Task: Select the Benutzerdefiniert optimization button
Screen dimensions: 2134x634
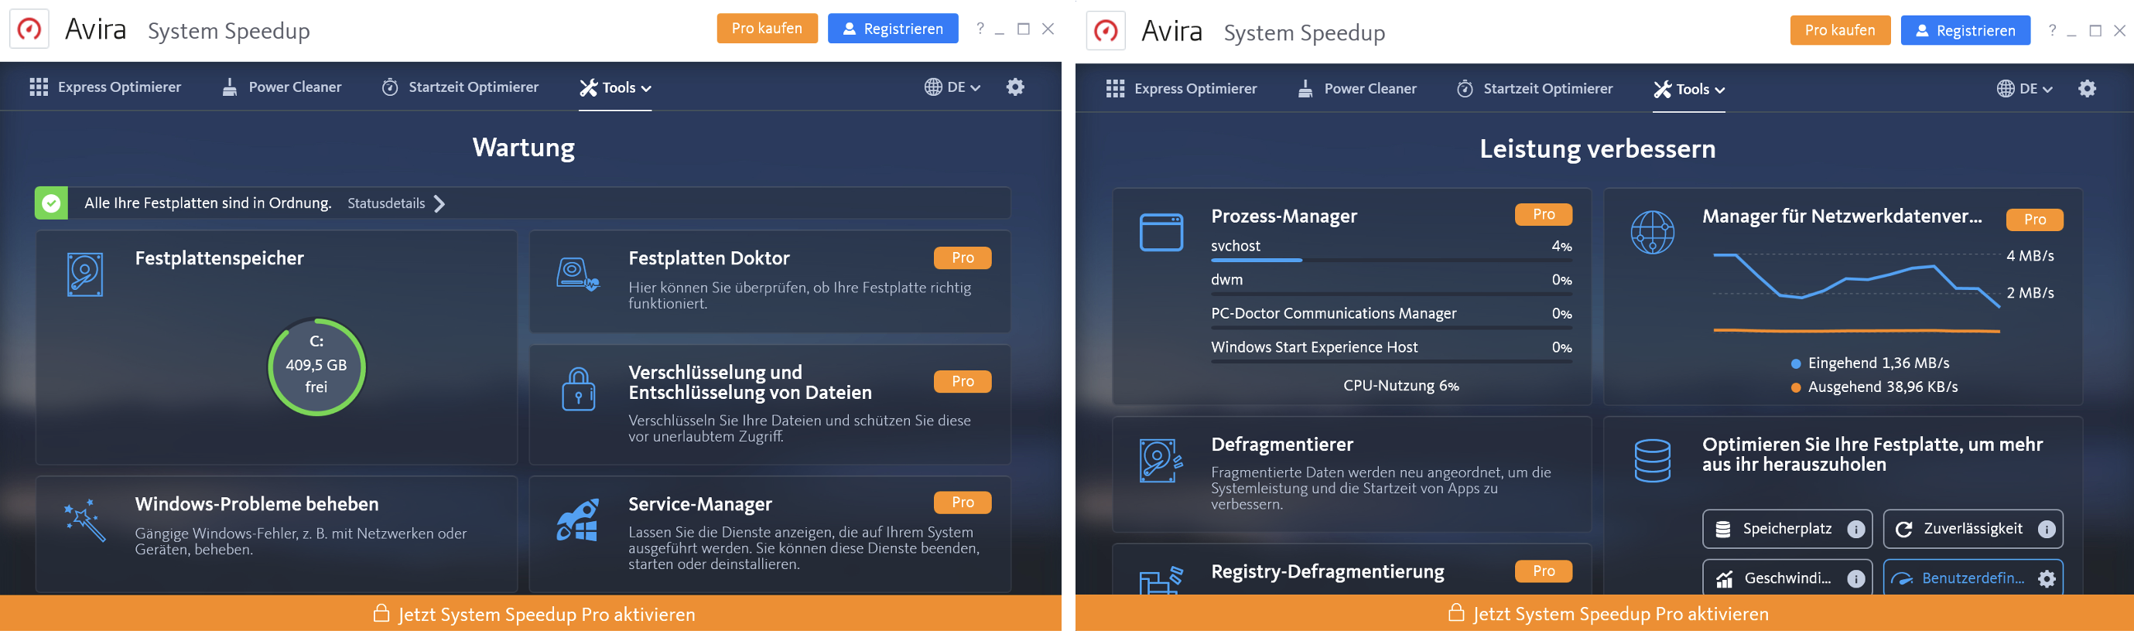Action: click(1972, 578)
